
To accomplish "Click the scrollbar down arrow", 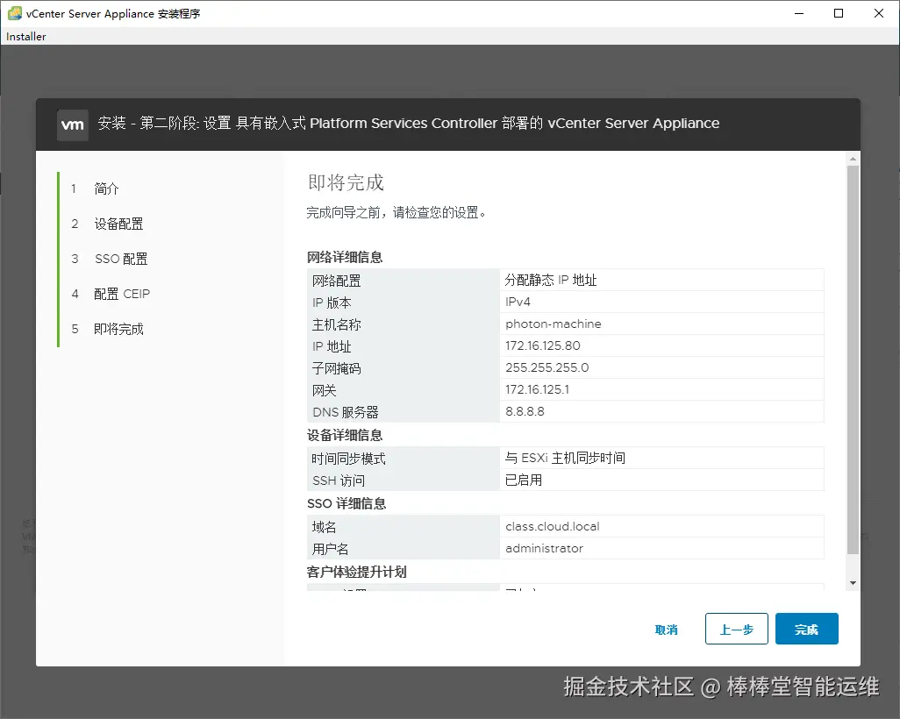I will [853, 583].
